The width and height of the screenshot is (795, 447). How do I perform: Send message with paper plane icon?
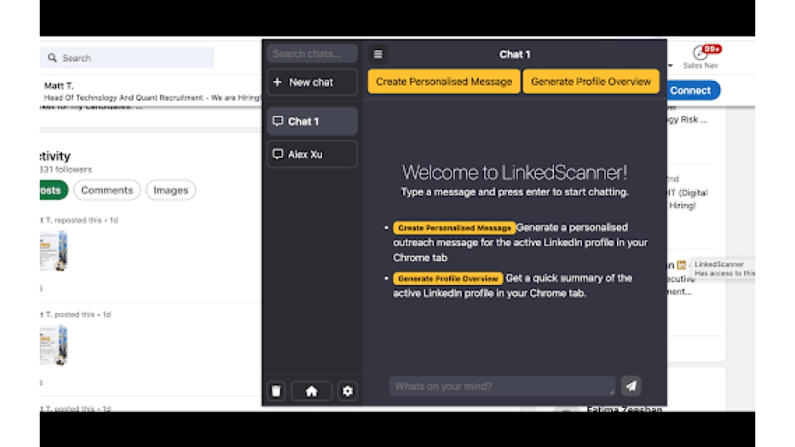(630, 386)
